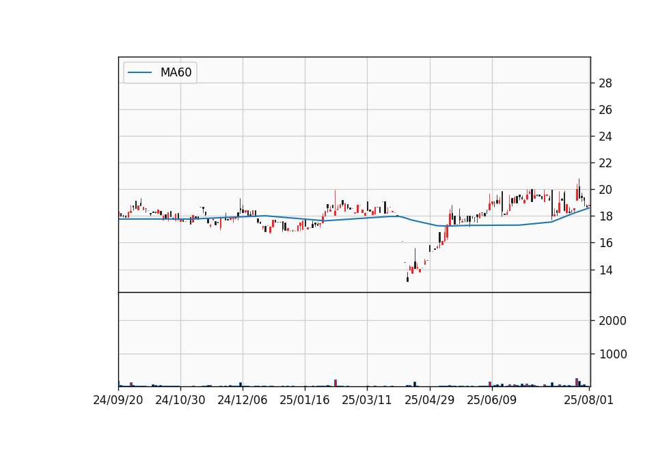Click the 25/03/11 date label
The image size is (656, 471).
367,401
